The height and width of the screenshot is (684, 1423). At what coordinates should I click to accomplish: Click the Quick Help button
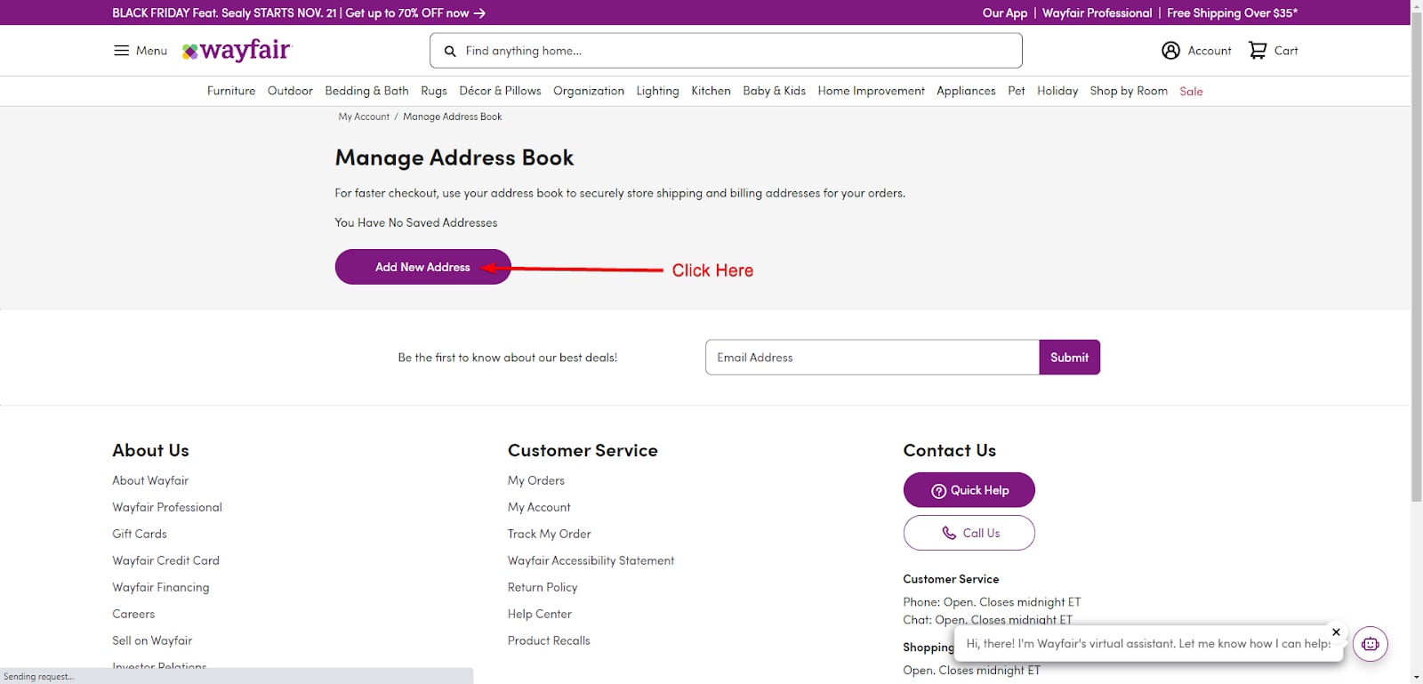[x=969, y=490]
